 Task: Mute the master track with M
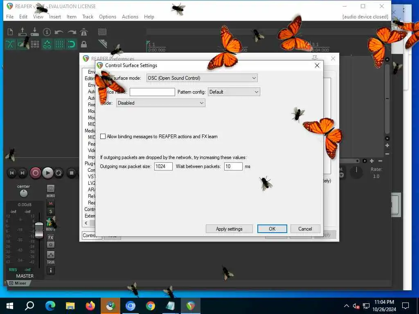[50, 204]
